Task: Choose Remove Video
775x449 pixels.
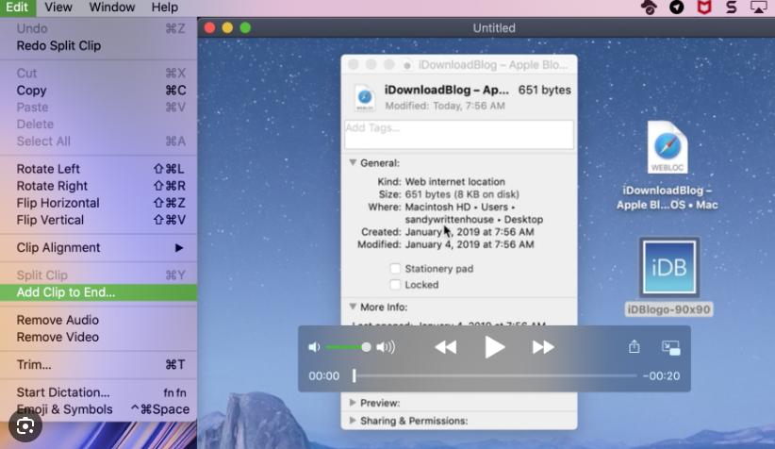Action: point(99,337)
